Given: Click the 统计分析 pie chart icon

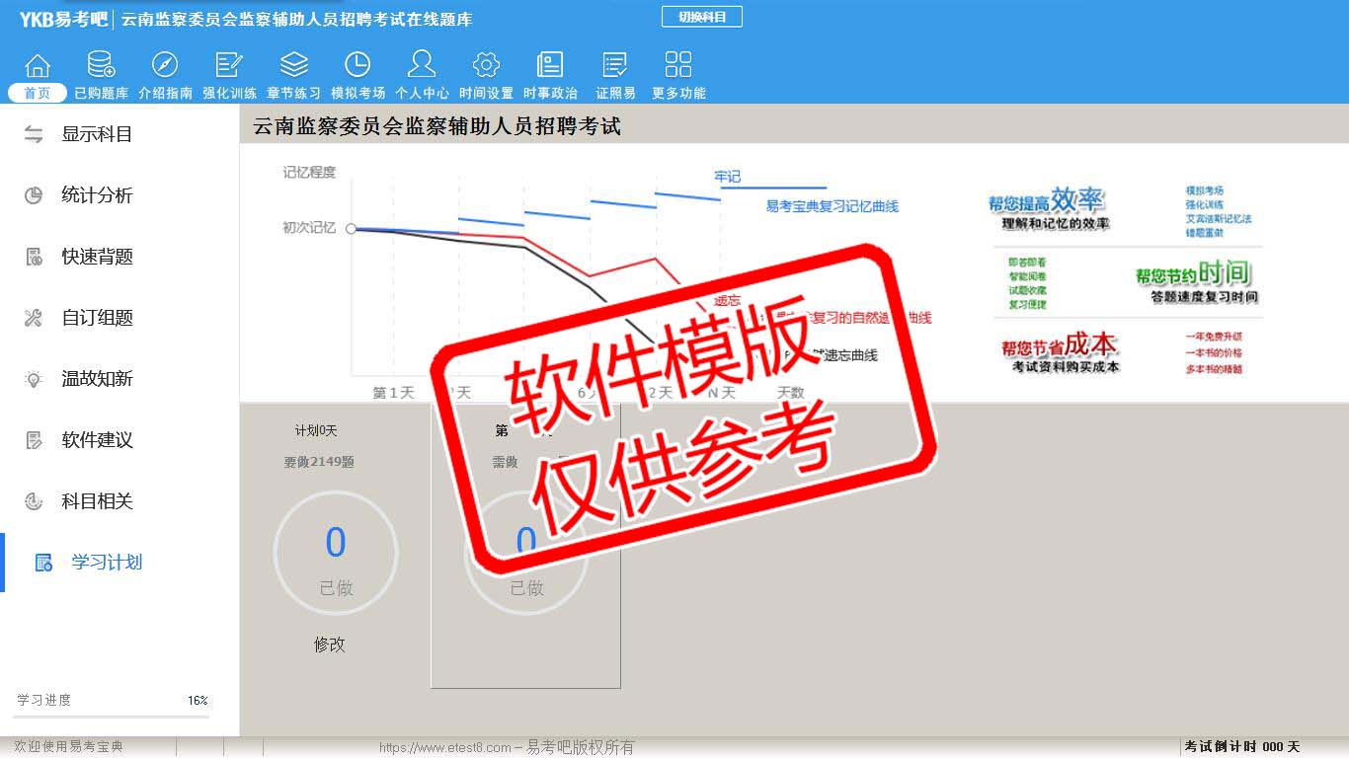Looking at the screenshot, I should [34, 195].
